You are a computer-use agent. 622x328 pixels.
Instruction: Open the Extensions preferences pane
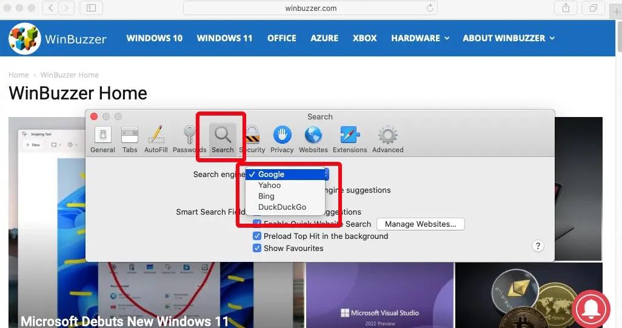pos(350,139)
